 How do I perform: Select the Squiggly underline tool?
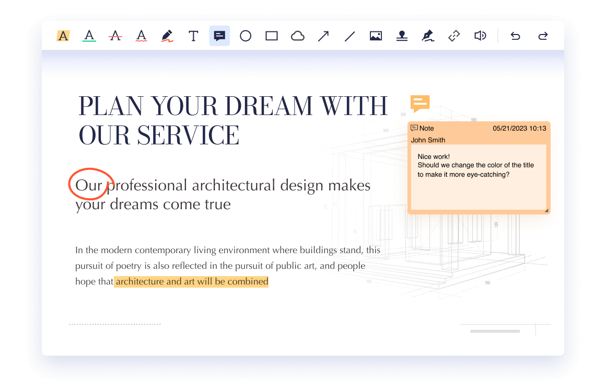pos(142,36)
